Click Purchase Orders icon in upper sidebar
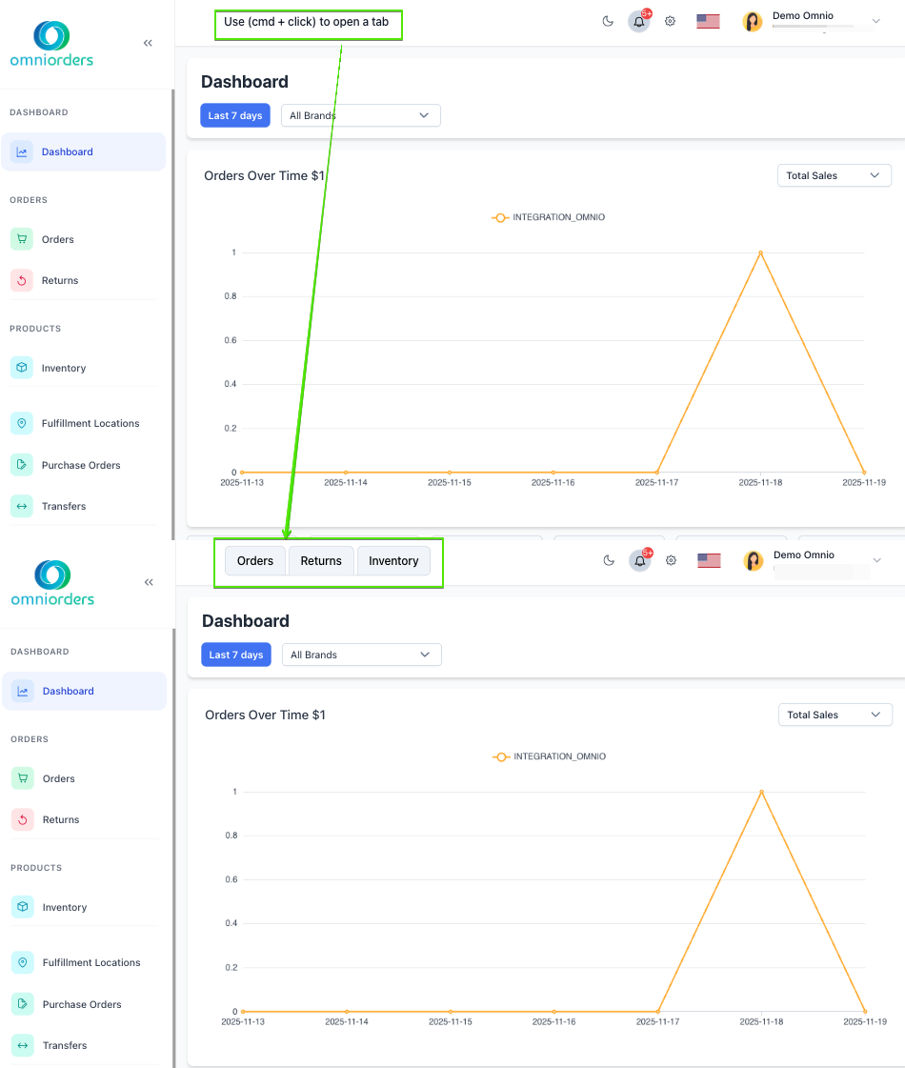905x1068 pixels. point(22,465)
